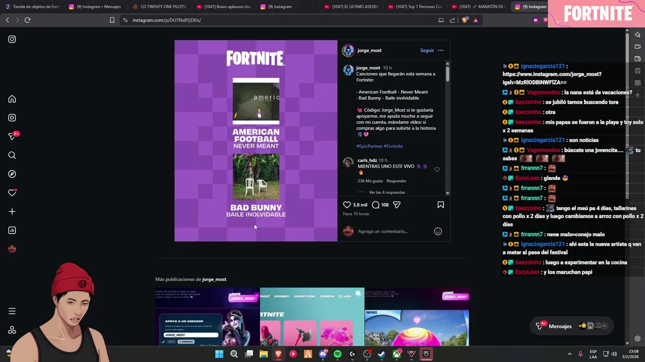Bookmark this page in address bar
The height and width of the screenshot is (362, 645).
click(112, 20)
